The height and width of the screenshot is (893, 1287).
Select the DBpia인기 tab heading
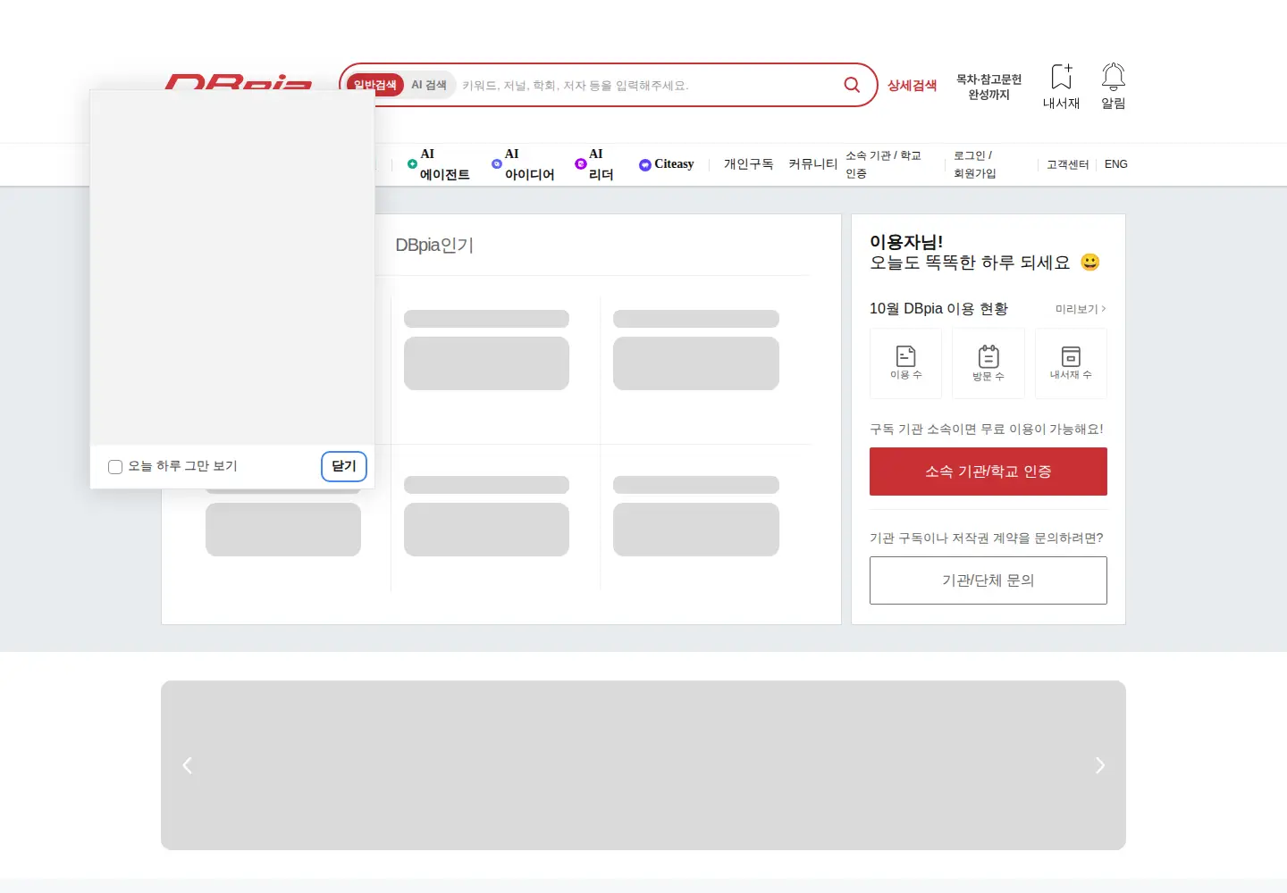[x=434, y=245]
